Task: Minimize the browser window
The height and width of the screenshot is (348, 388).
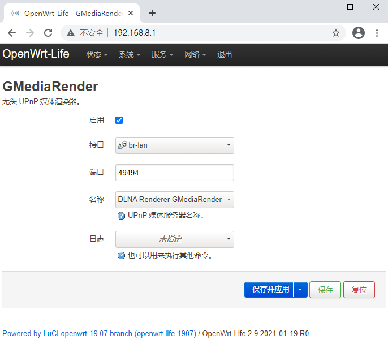Action: (324, 7)
